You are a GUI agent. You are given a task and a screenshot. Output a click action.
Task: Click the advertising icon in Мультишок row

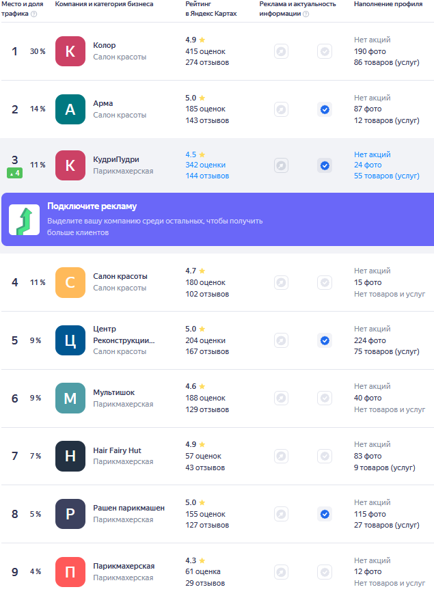coord(281,398)
